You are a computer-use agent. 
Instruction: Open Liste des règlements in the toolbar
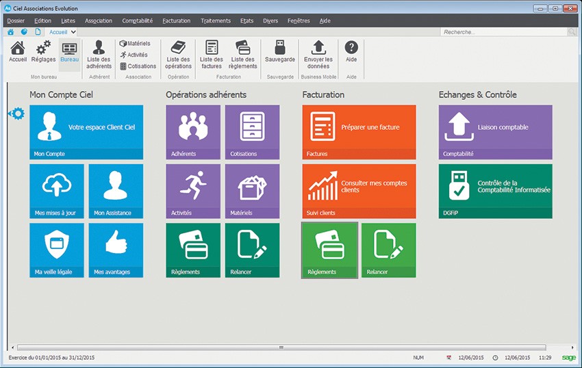(x=242, y=54)
